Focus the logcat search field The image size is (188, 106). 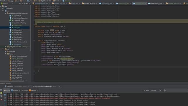coord(176,90)
